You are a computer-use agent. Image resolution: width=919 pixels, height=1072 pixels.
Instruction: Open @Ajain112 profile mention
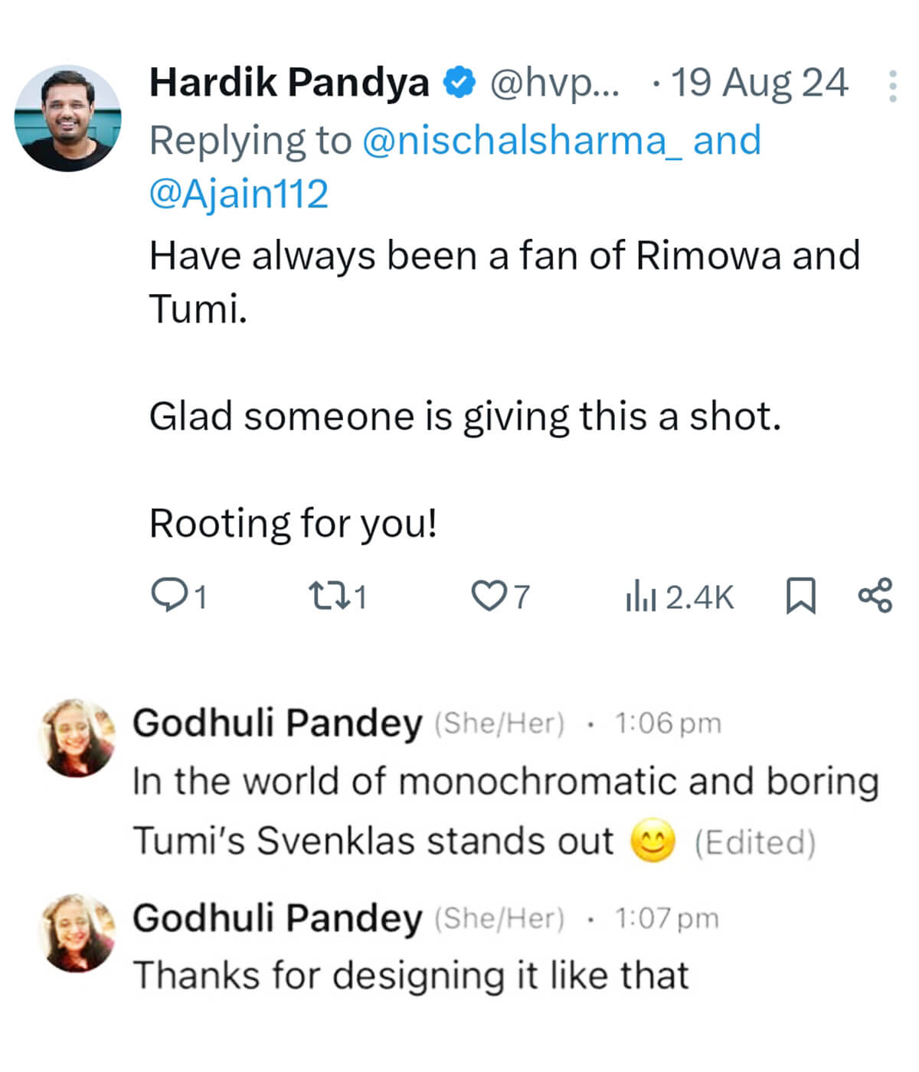coord(239,193)
